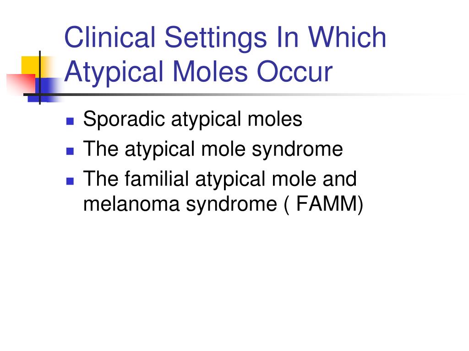Click 'The' in second bullet

point(101,149)
